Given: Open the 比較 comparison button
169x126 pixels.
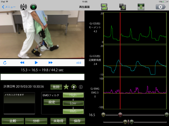Looking at the screenshot, I should coord(13,121).
